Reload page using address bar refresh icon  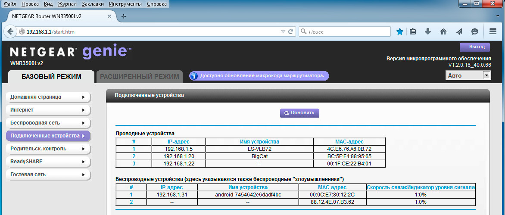pos(291,31)
